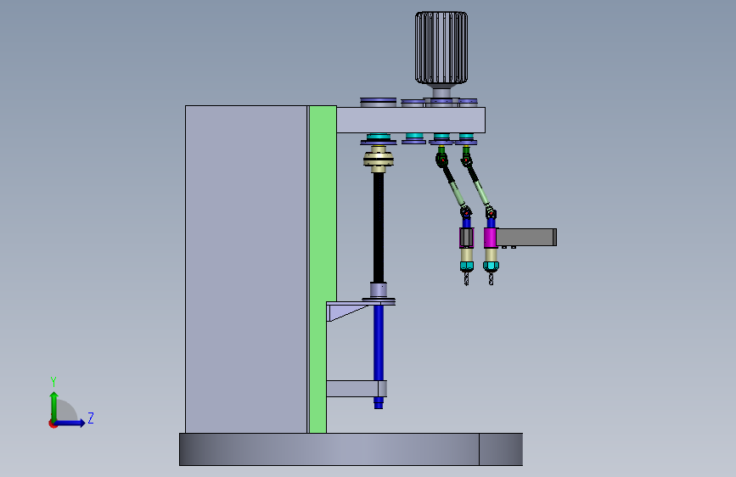Select the lower gray guide bracket holding the blue shaft
Viewport: 736px width, 477px height.
click(357, 389)
